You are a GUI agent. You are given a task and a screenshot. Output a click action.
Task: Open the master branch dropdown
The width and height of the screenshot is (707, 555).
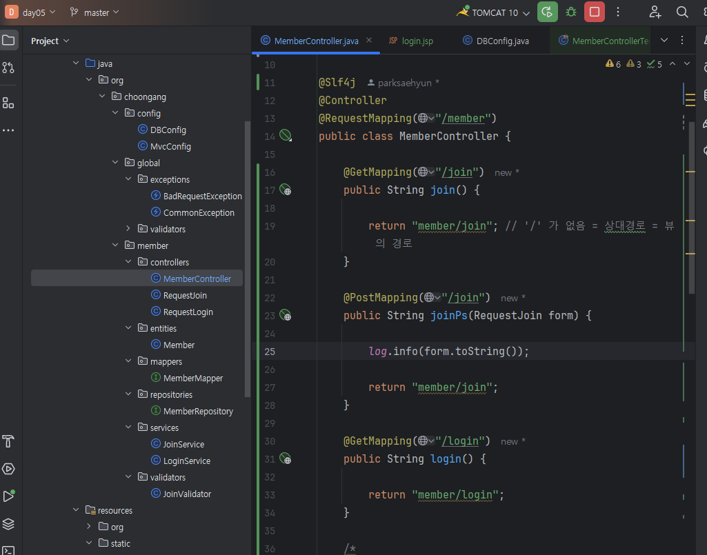(101, 12)
